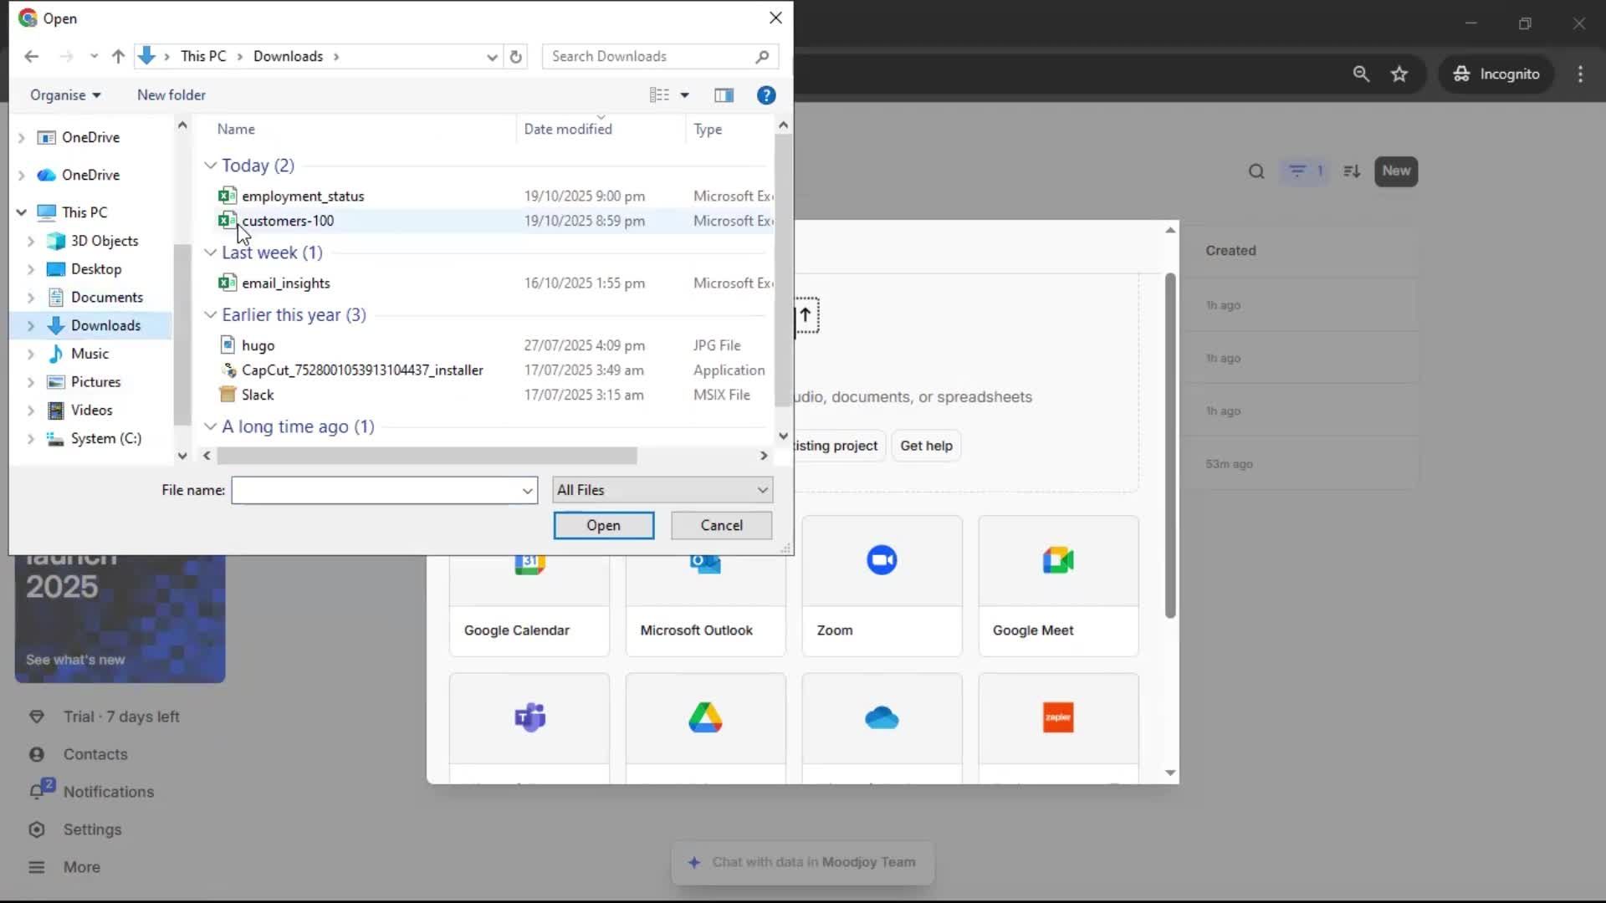Collapse the This PC tree node
This screenshot has height=903, width=1606.
point(21,212)
